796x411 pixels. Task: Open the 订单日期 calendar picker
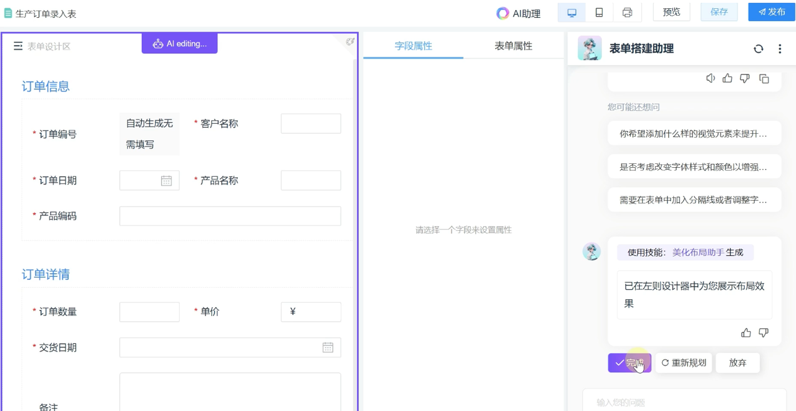click(166, 181)
